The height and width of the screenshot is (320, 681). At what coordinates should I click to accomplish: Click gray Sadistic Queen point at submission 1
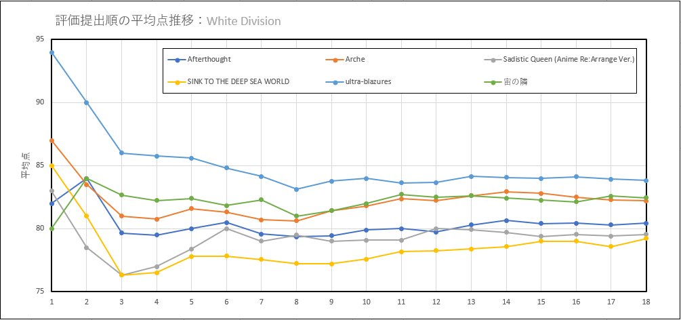tap(51, 191)
